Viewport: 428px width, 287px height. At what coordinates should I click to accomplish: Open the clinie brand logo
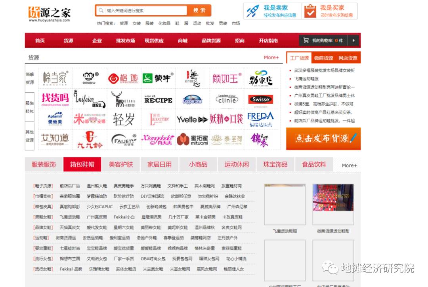[227, 99]
